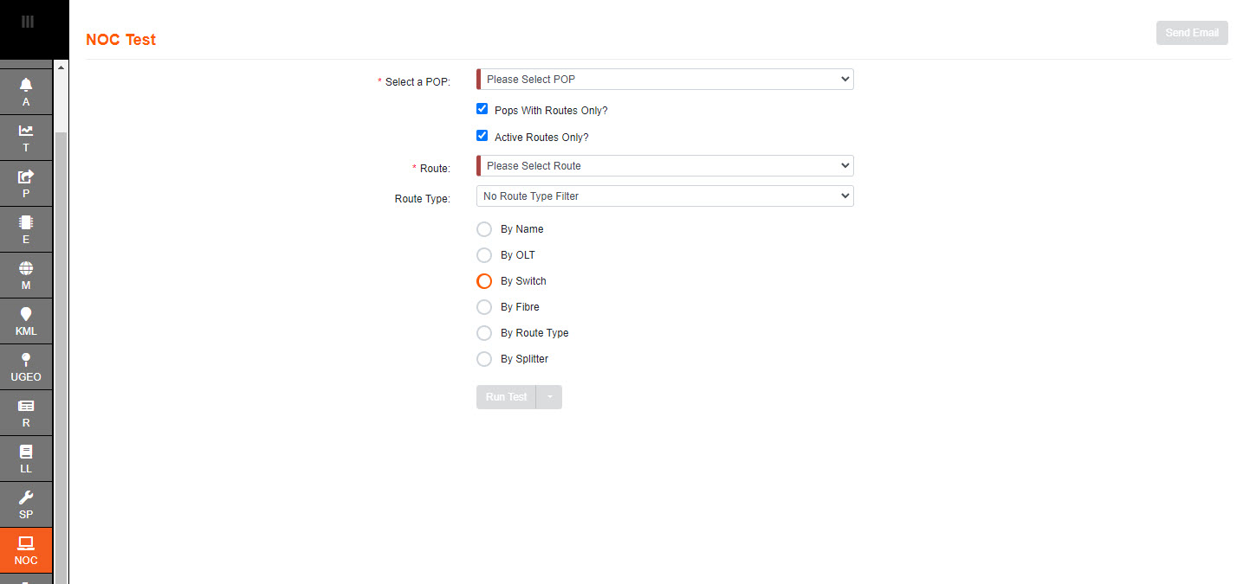Click the share icon labeled P
Image resolution: width=1243 pixels, height=584 pixels.
(26, 183)
